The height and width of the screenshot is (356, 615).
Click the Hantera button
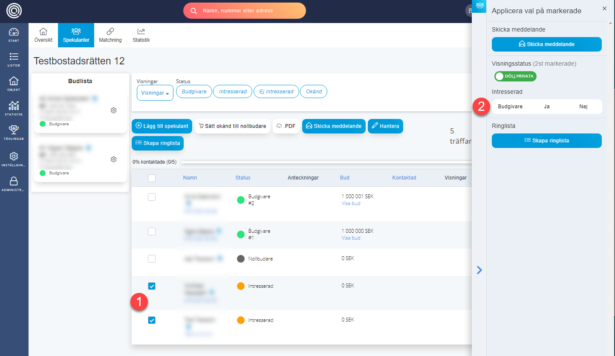[385, 126]
